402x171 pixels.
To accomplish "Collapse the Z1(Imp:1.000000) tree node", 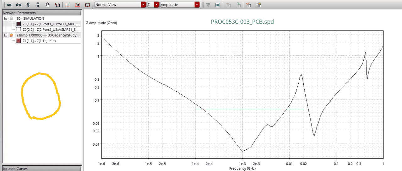I will (x=6, y=35).
